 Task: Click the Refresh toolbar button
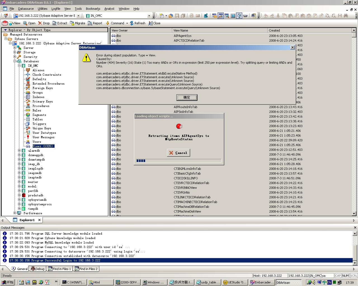137,23
